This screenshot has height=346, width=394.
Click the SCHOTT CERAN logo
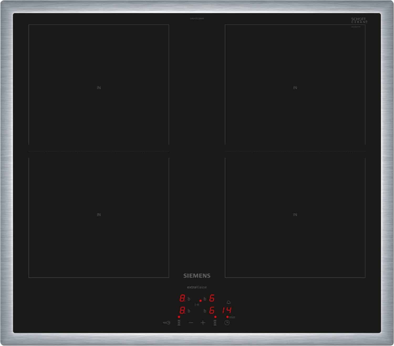pos(359,20)
